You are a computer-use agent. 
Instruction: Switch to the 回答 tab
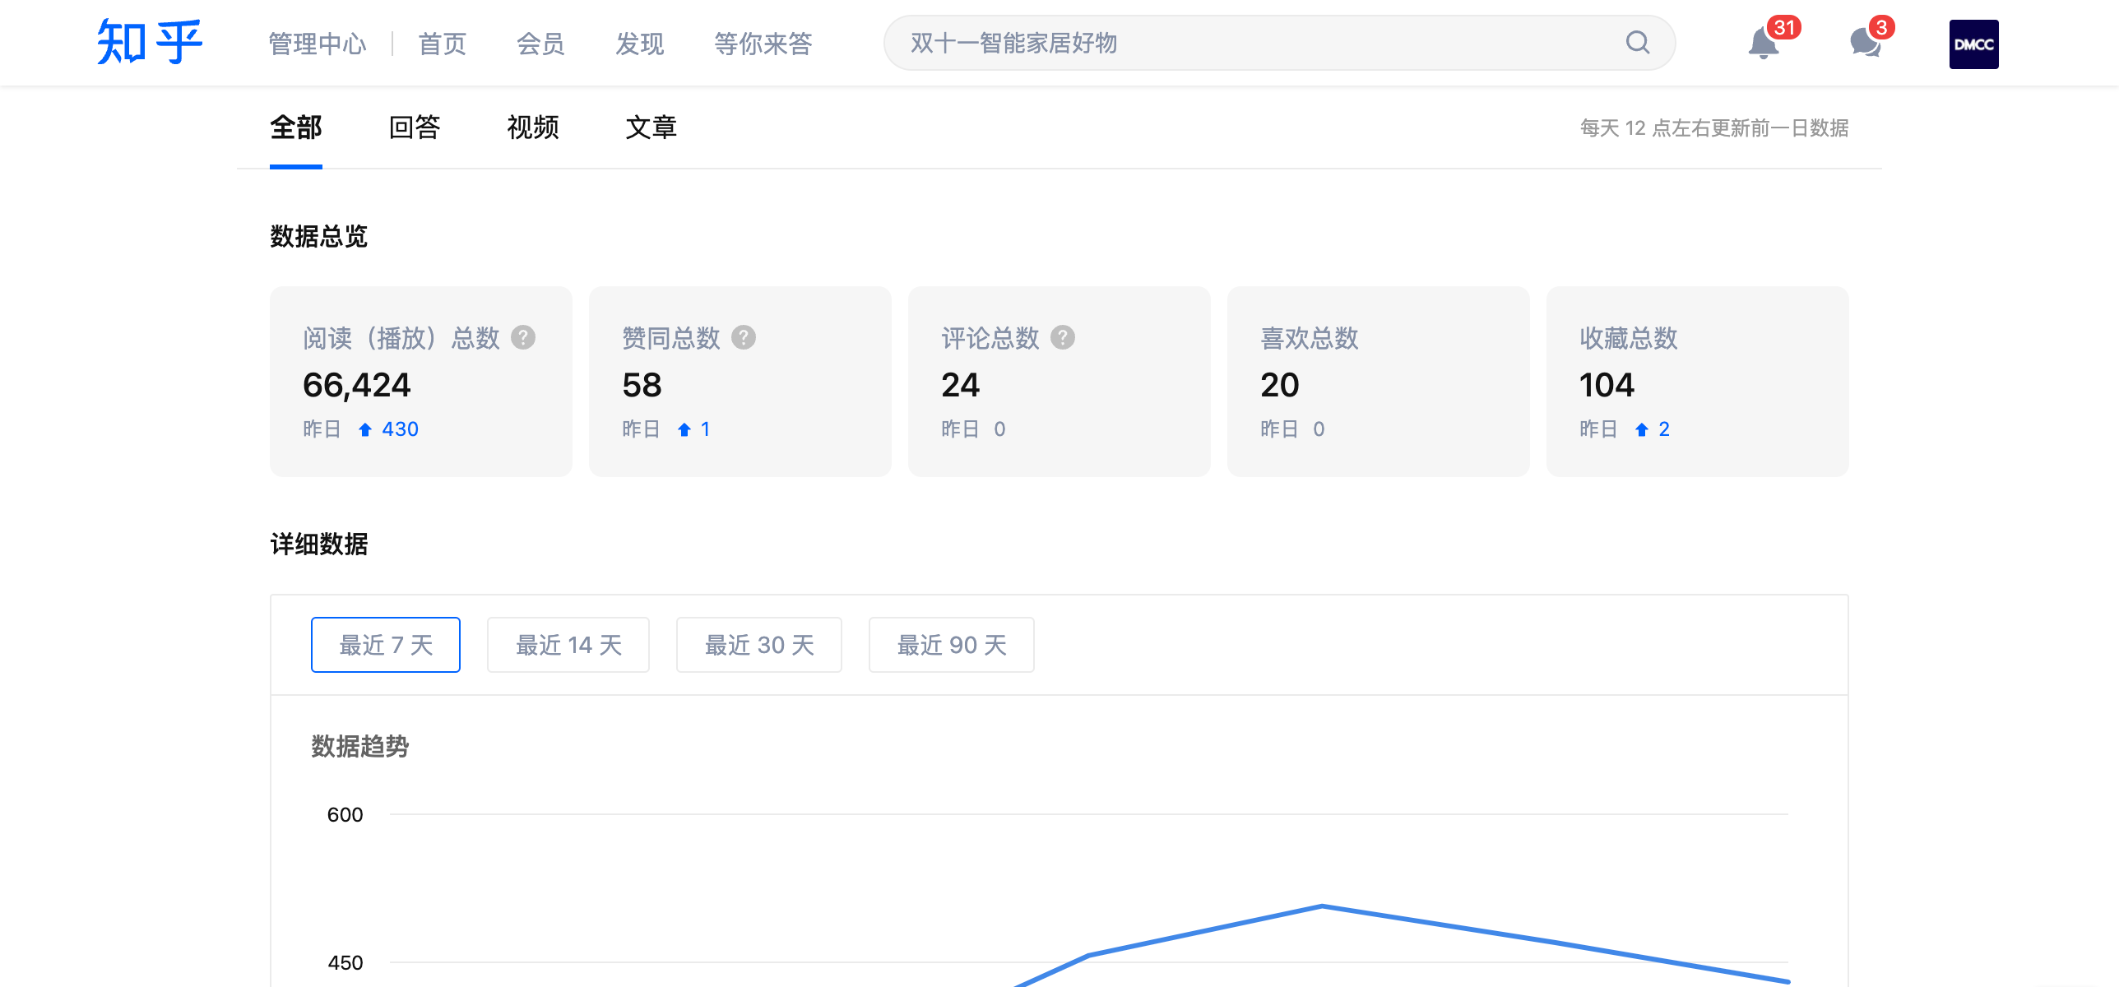pyautogui.click(x=415, y=127)
